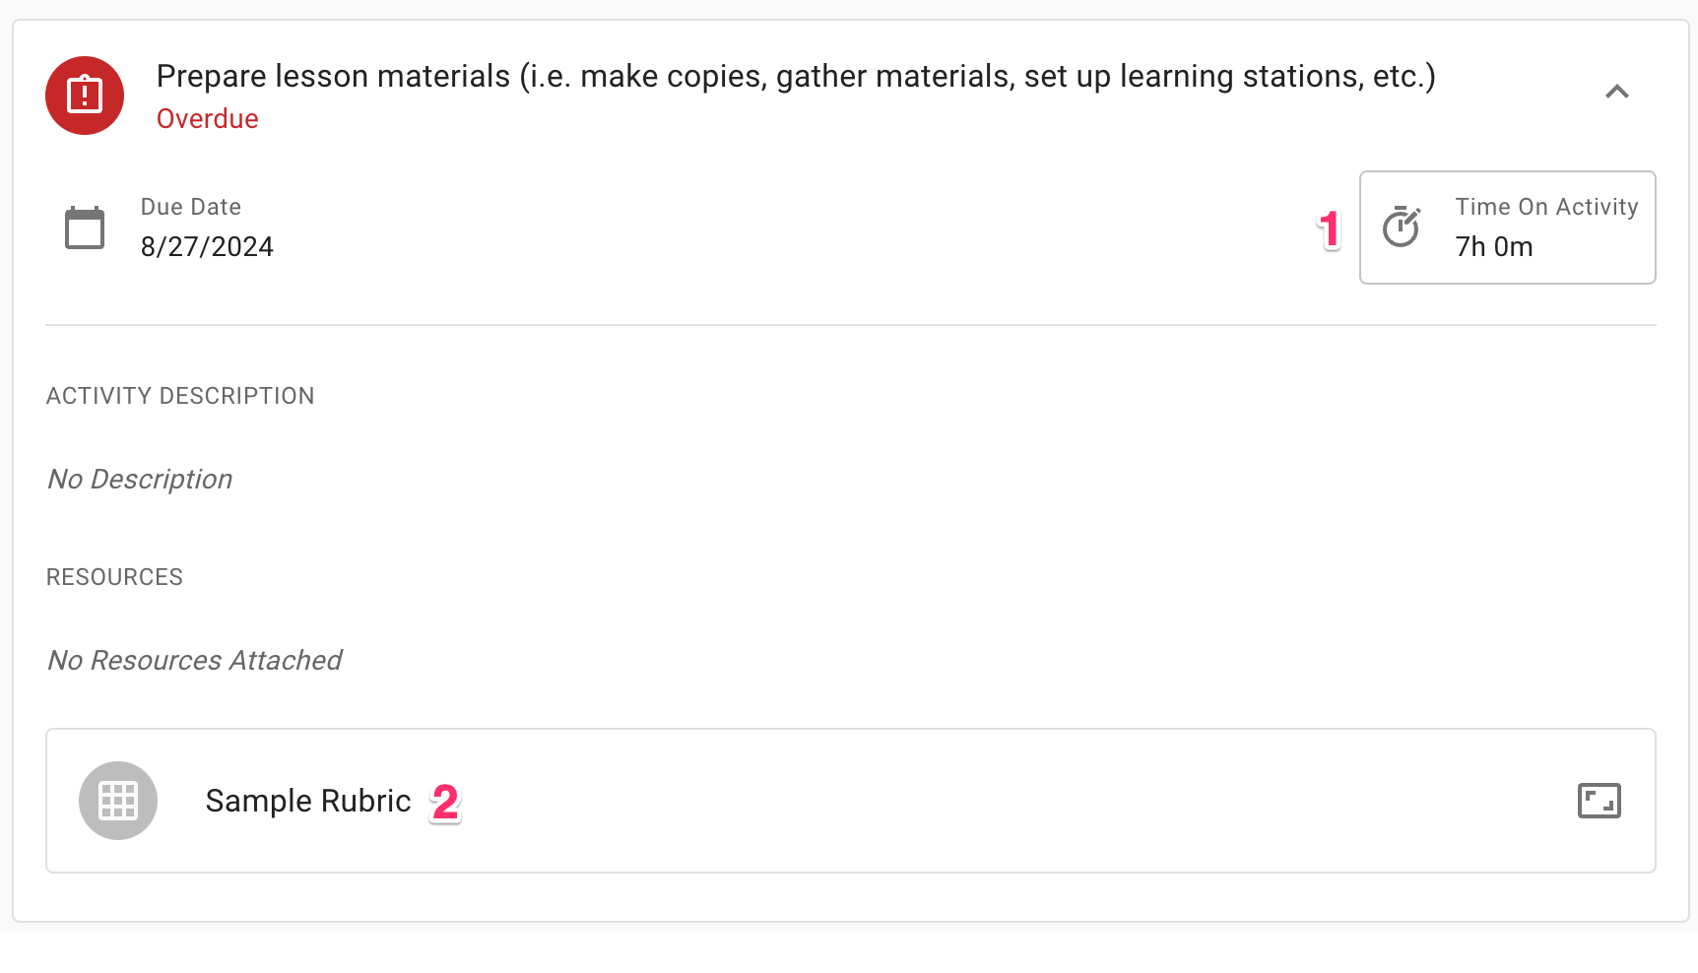Click the 7h 0m time value
Viewport: 1698px width, 973px height.
coord(1493,246)
